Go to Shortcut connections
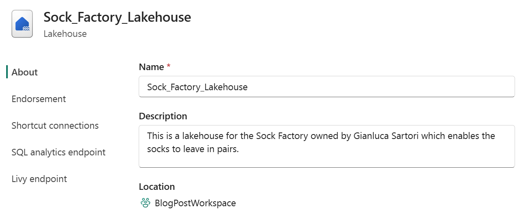 click(55, 125)
